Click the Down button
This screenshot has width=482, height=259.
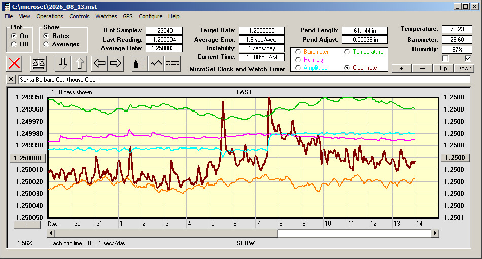464,68
